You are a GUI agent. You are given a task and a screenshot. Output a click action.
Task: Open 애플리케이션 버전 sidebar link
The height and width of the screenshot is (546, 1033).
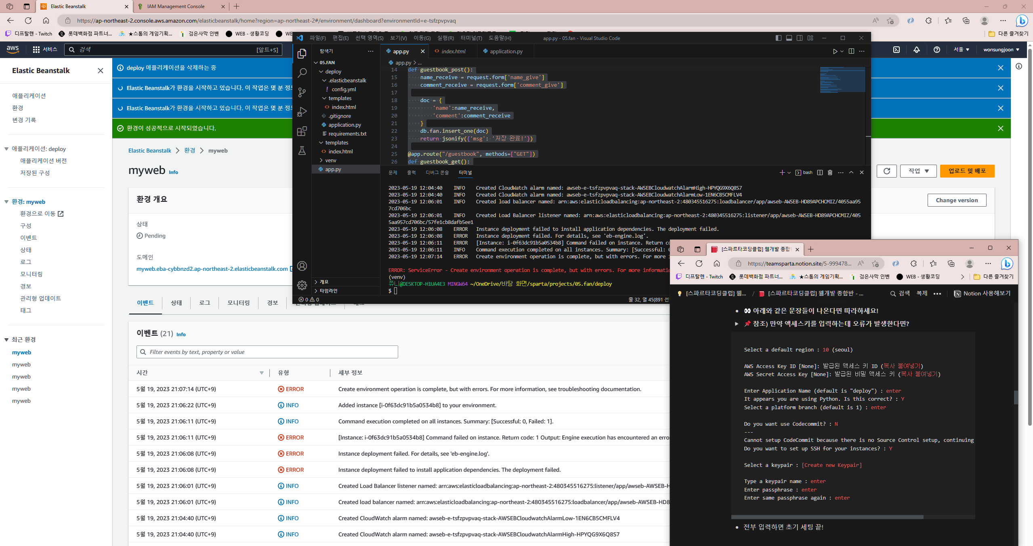[44, 161]
